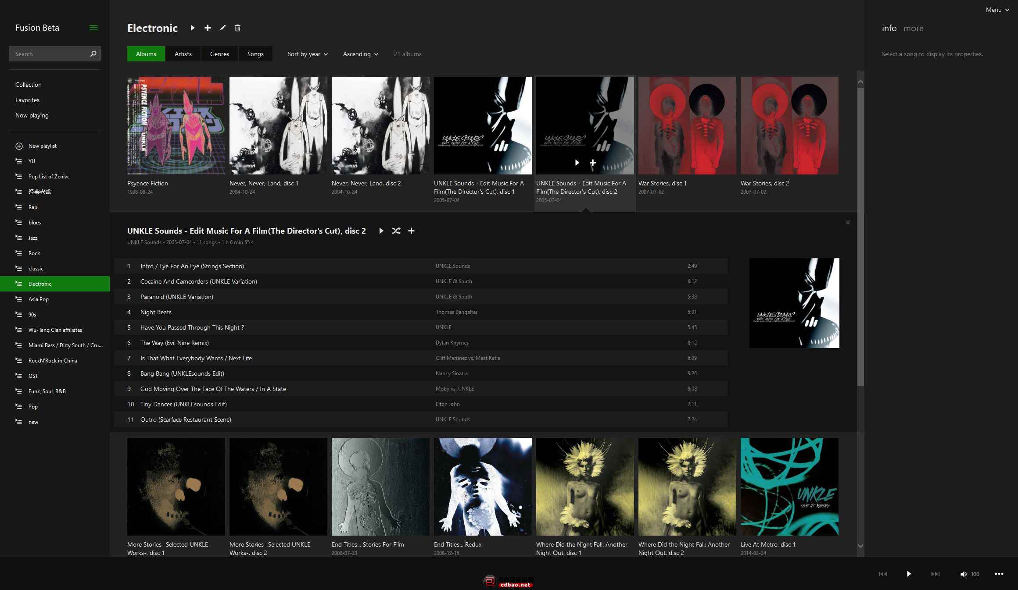Select the War Stories, disc 1 cover
The width and height of the screenshot is (1018, 590).
tap(687, 125)
